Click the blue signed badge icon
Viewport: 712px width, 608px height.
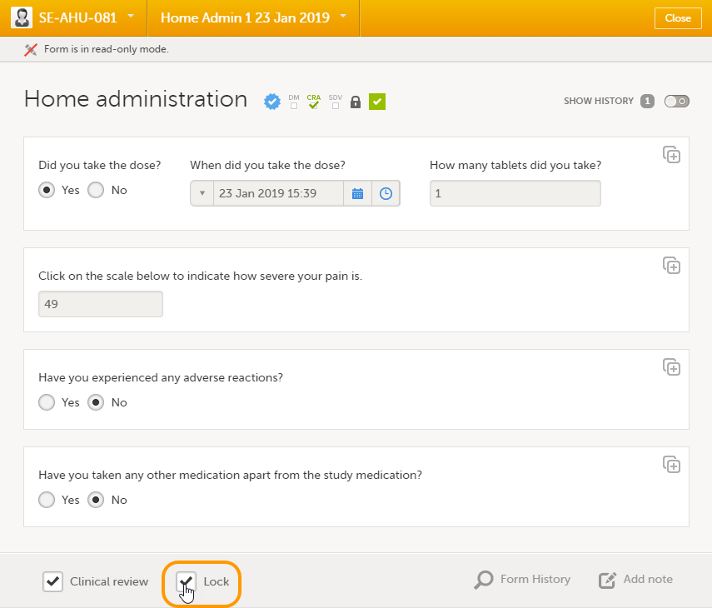[x=271, y=102]
